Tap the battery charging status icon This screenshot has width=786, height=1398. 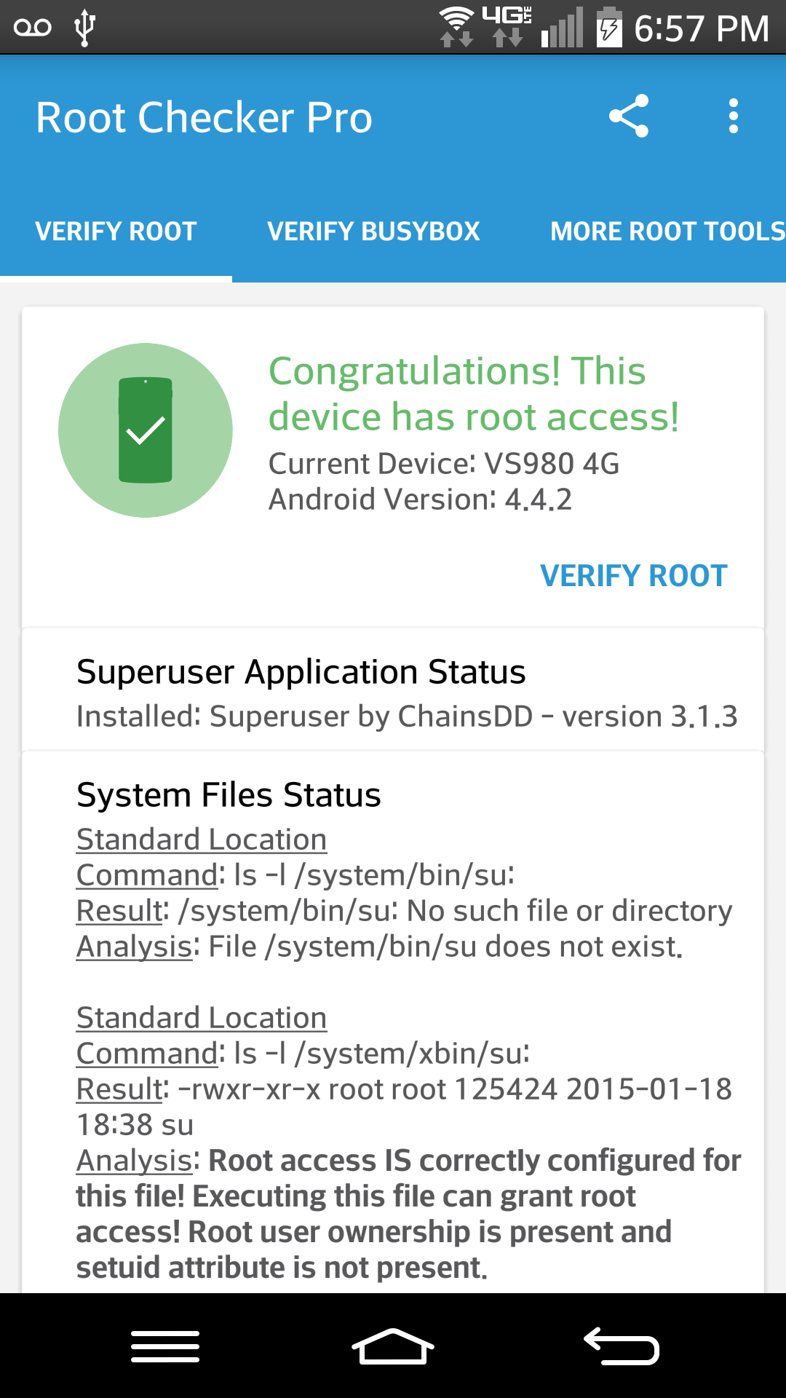[x=609, y=28]
